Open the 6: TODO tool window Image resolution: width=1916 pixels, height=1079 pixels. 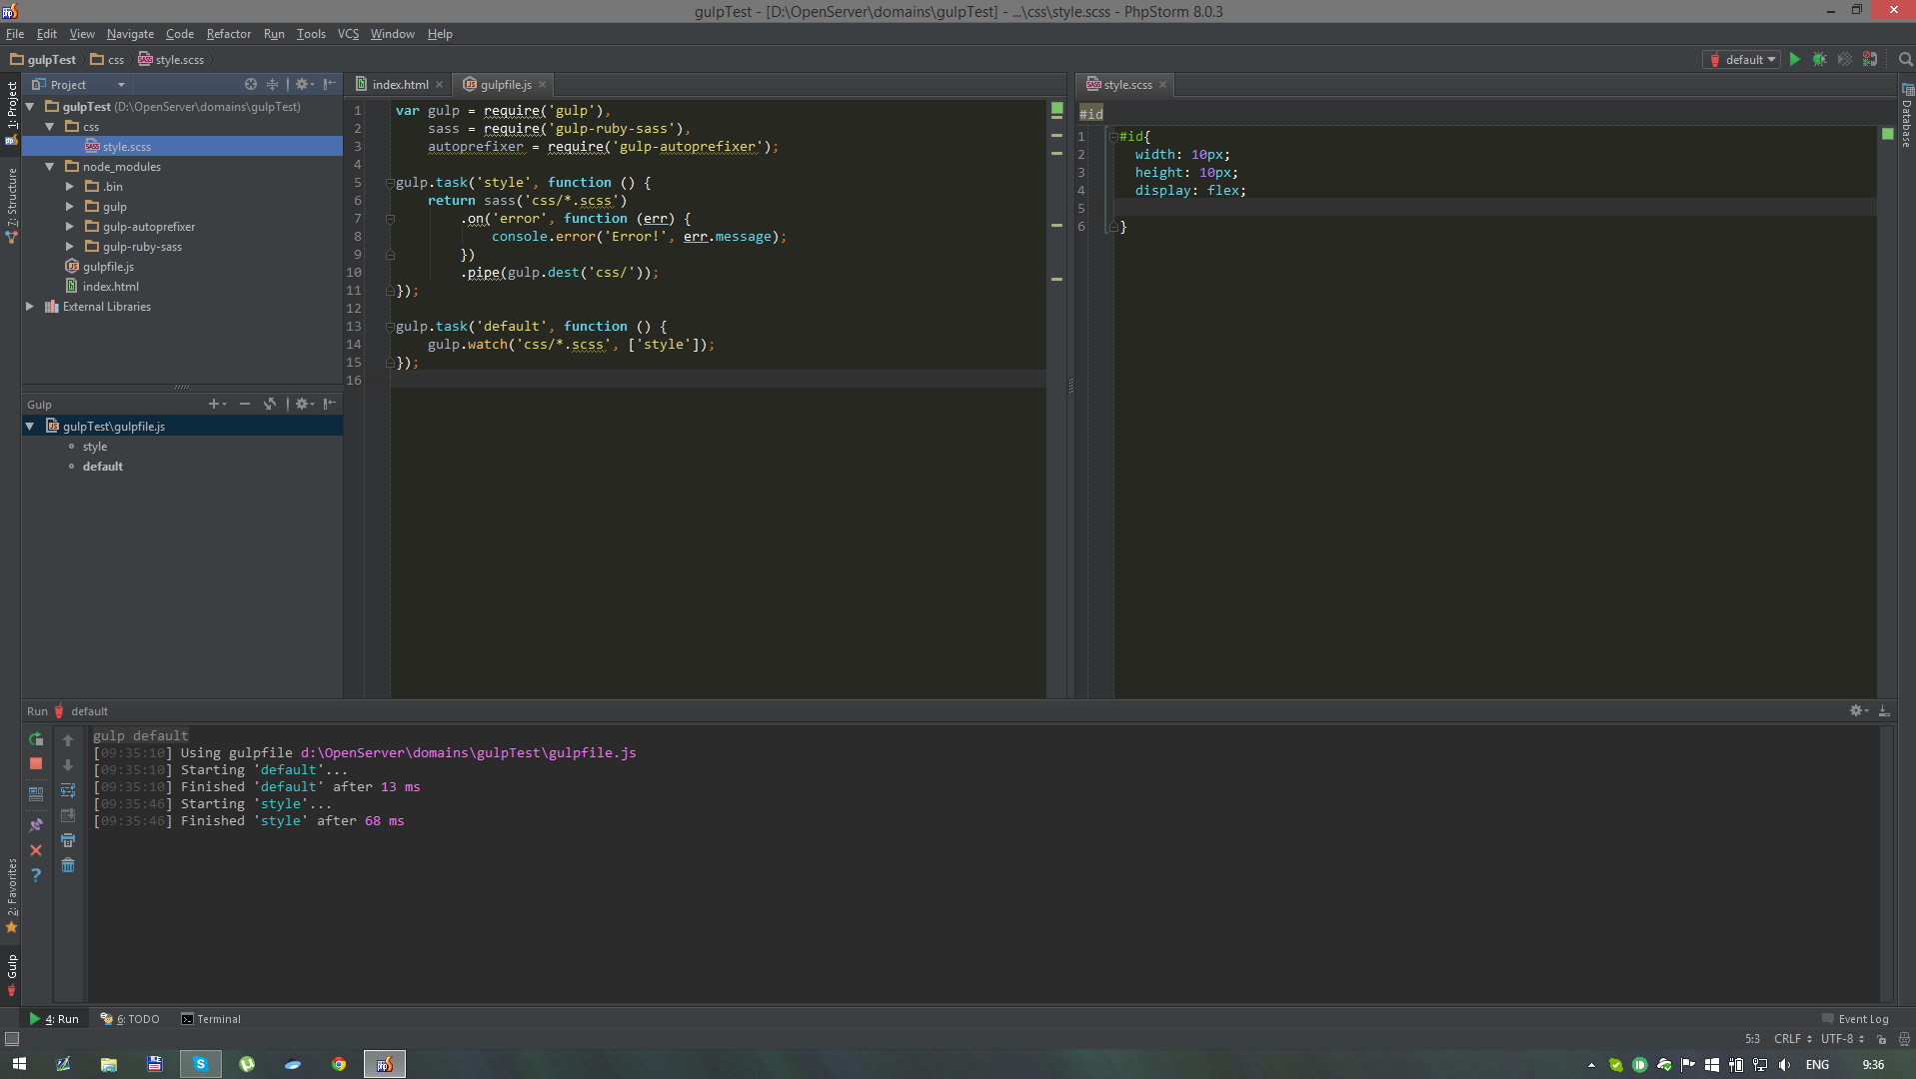[131, 1019]
